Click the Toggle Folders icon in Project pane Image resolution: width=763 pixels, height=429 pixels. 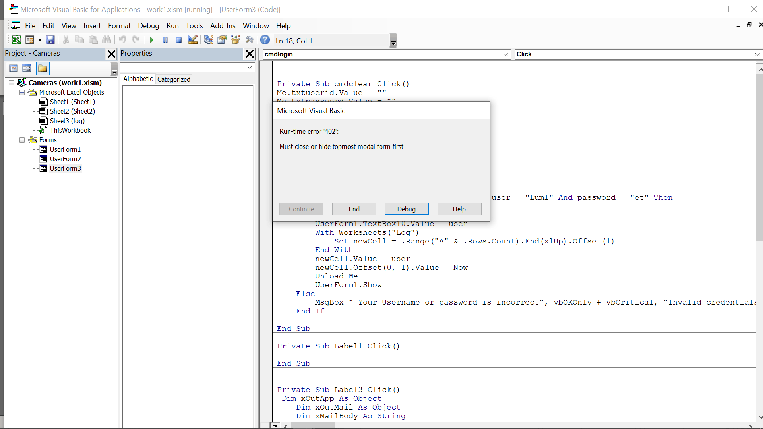(x=43, y=68)
